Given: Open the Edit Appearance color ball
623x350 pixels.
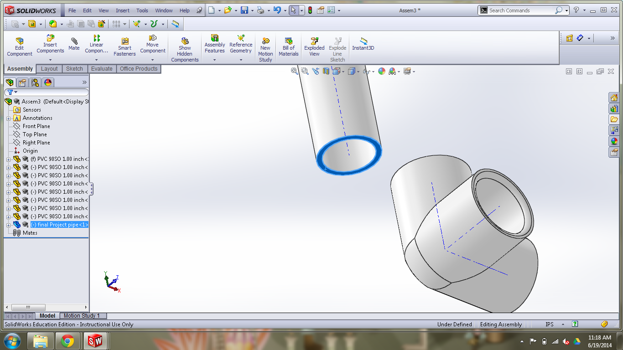Looking at the screenshot, I should 381,71.
